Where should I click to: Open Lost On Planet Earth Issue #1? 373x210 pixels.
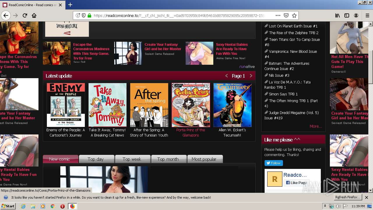pyautogui.click(x=293, y=26)
